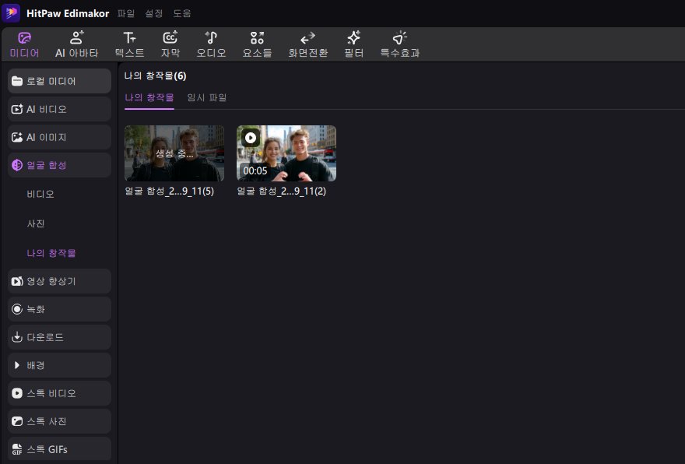685x464 pixels.
Task: Click the 나의 창작물(6) heading
Action: 155,76
